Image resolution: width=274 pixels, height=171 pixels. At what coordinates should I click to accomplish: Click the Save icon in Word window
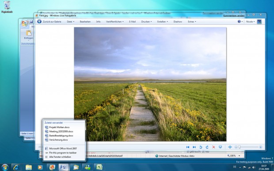tap(31, 22)
